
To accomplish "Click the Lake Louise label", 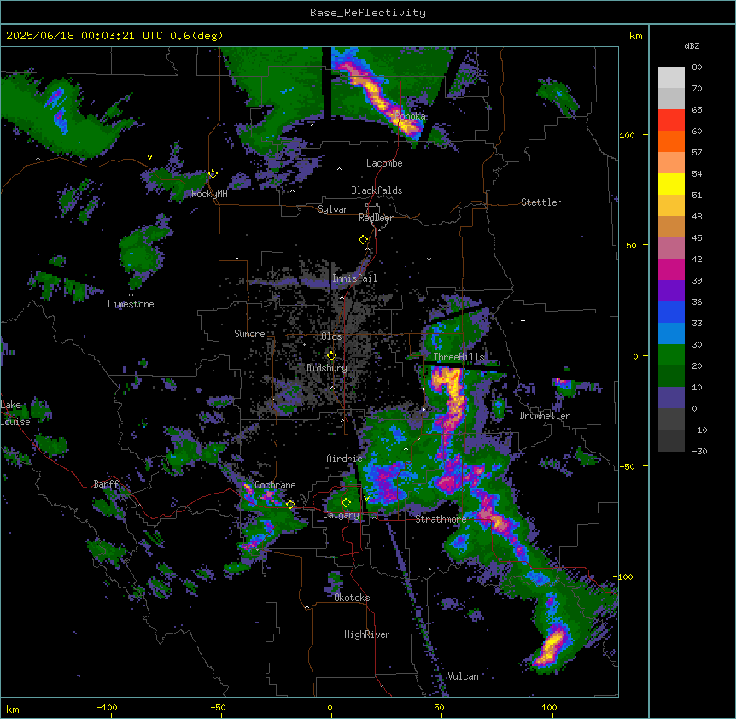I will tap(15, 413).
